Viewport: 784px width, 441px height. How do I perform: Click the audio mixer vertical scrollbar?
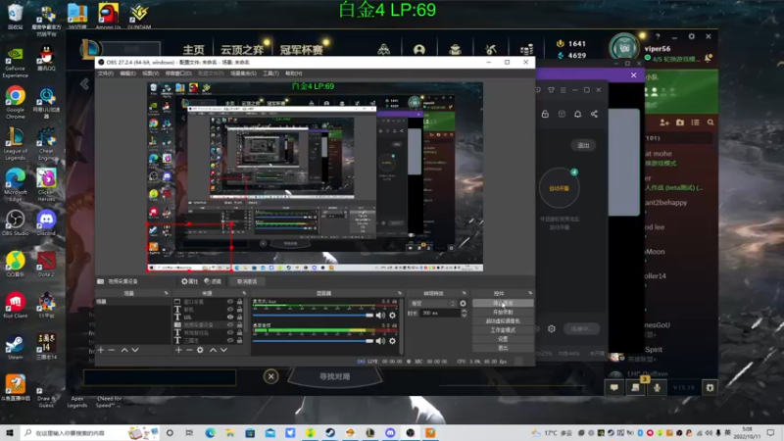click(401, 327)
